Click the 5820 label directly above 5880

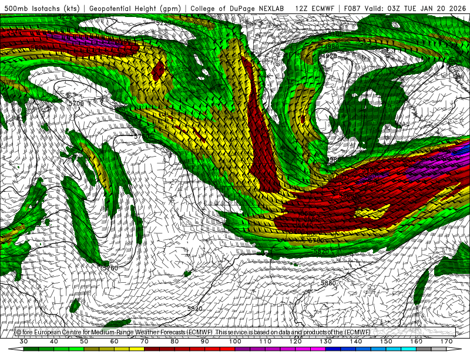321,252
